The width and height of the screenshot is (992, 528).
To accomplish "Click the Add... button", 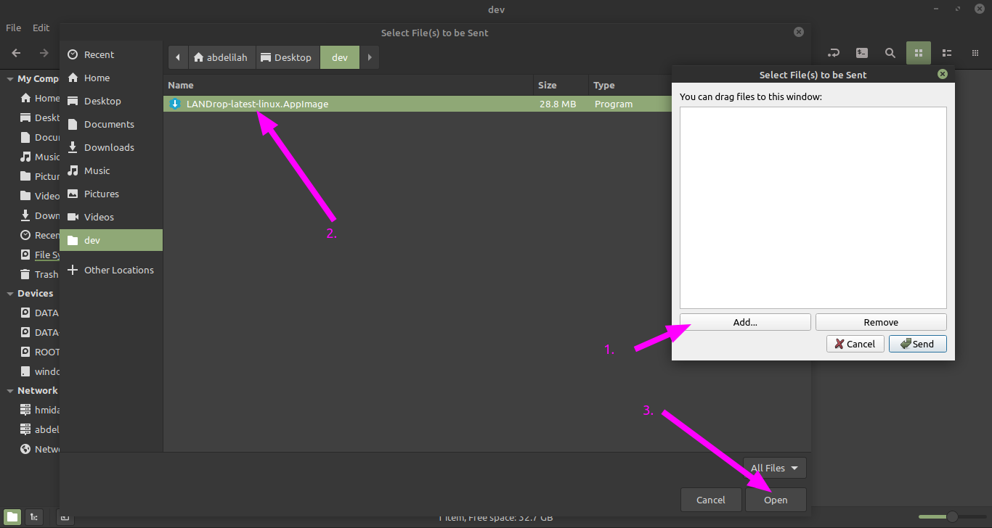I will pyautogui.click(x=745, y=322).
